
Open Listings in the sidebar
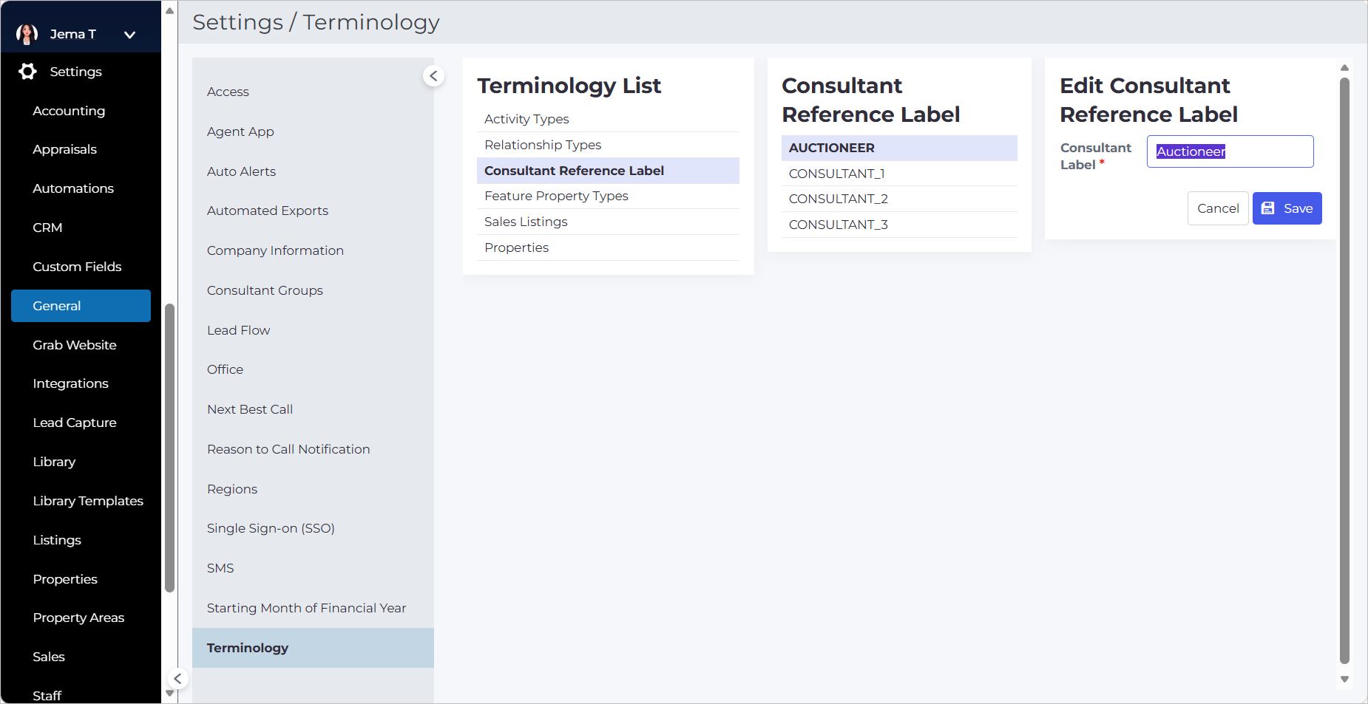(57, 540)
